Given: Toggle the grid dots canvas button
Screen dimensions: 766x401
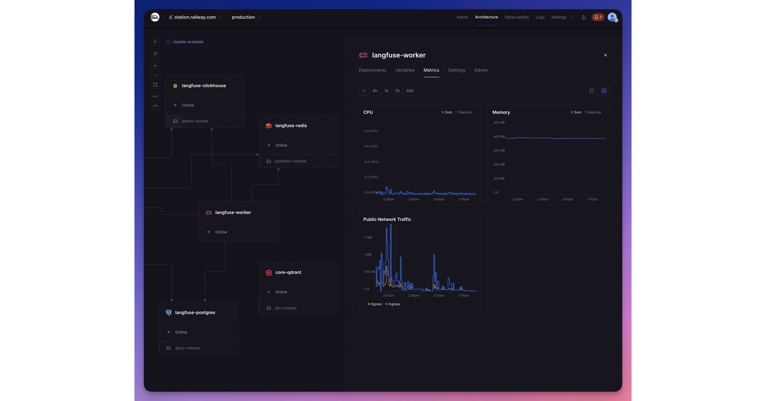Looking at the screenshot, I should 155,54.
